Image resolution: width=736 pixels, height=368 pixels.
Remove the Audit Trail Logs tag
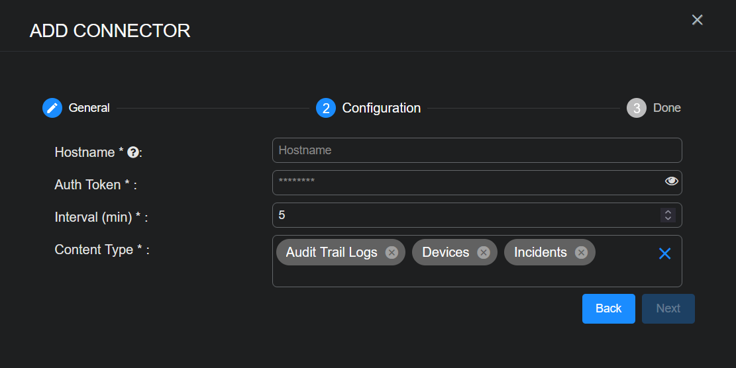(x=392, y=252)
